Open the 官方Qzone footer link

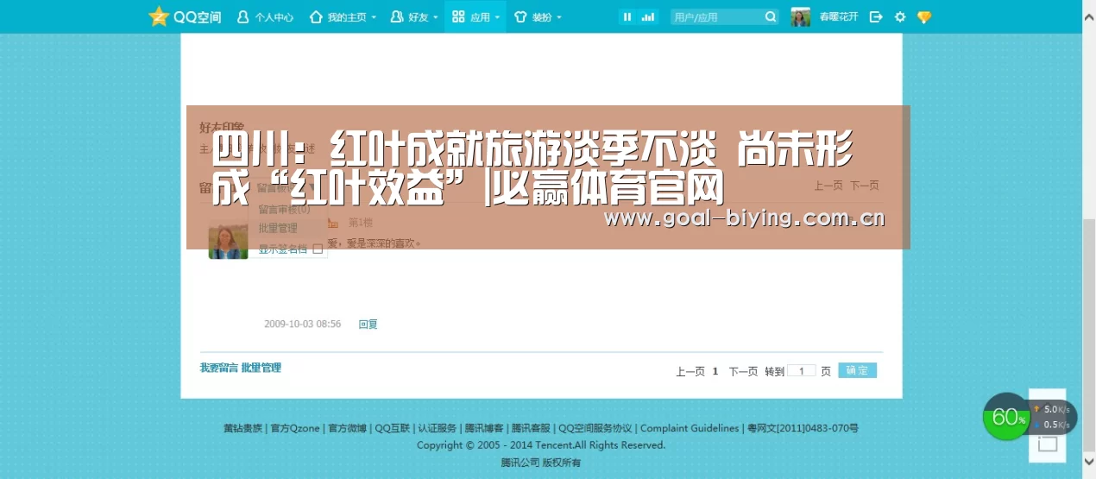click(x=295, y=428)
